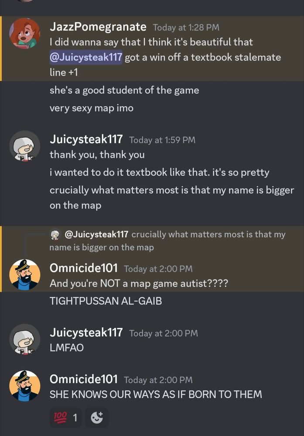Click the add reaction smiley icon
The width and height of the screenshot is (304, 436).
(97, 417)
